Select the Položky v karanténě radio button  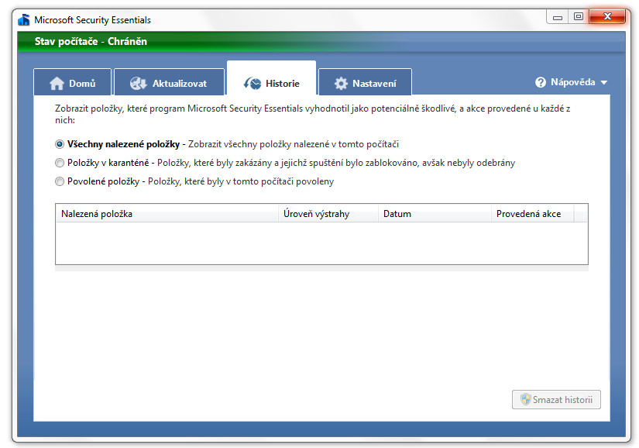click(60, 163)
